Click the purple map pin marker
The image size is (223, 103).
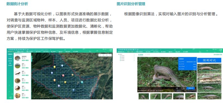(x=59, y=86)
